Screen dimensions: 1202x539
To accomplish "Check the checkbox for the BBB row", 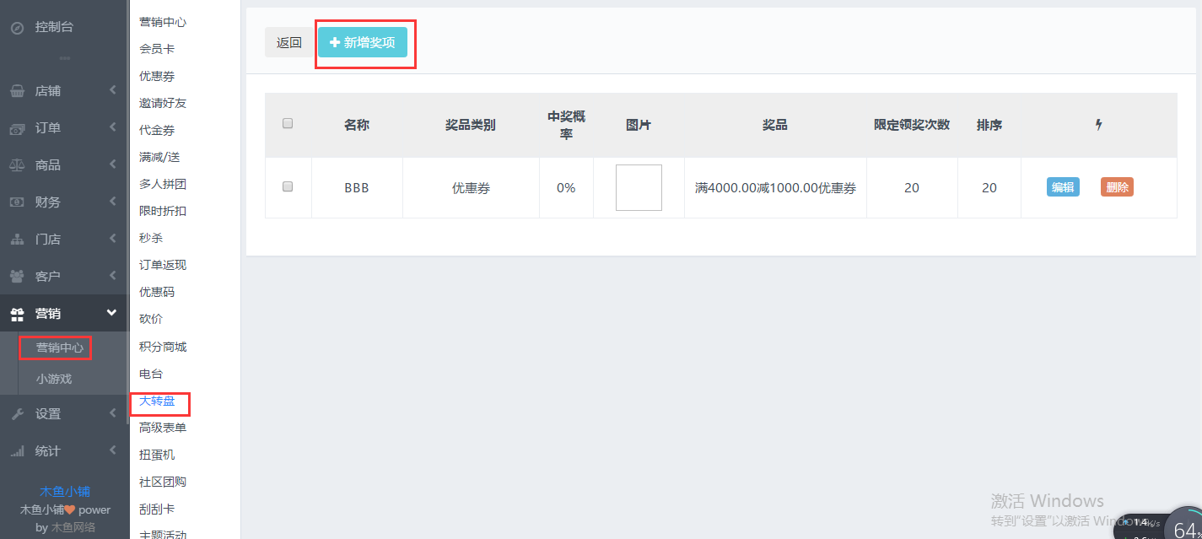I will 288,186.
